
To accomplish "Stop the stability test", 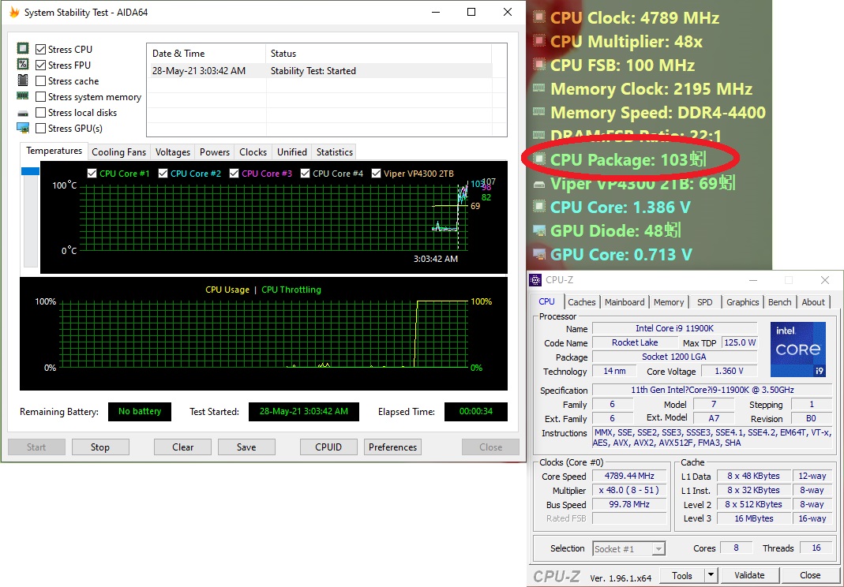I will (100, 447).
